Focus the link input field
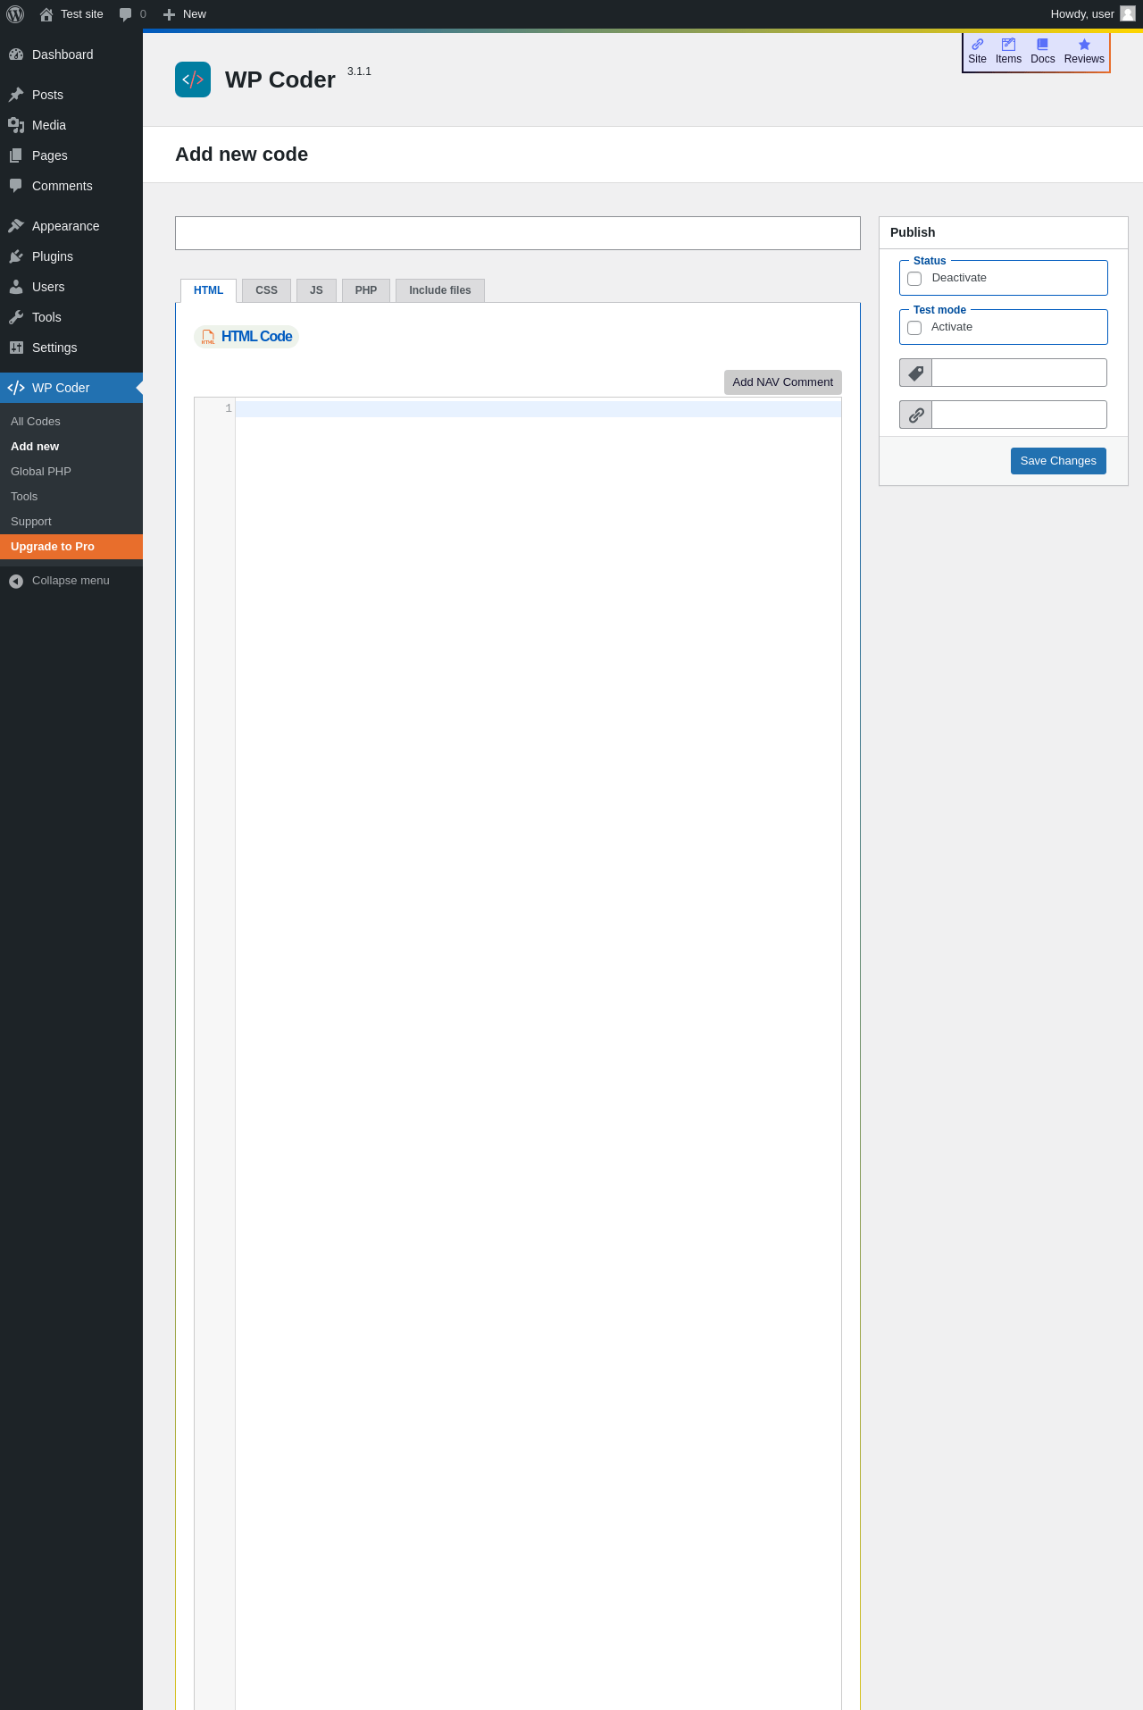Image resolution: width=1143 pixels, height=1710 pixels. (x=1019, y=415)
